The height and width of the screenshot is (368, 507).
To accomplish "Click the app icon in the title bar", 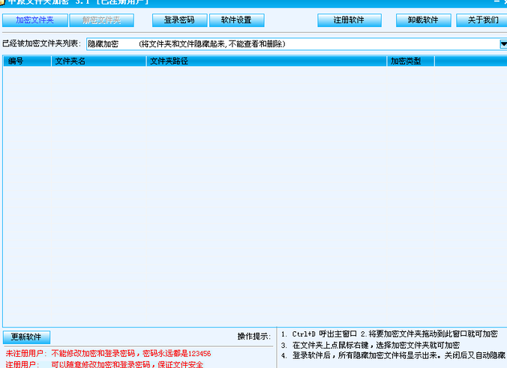I will pos(2,2).
